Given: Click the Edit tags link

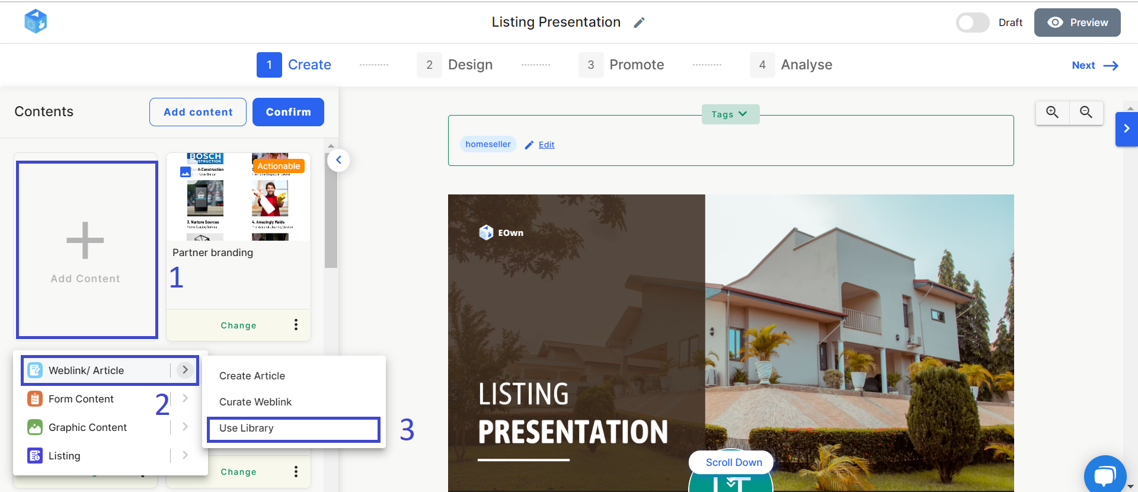Looking at the screenshot, I should pos(546,145).
